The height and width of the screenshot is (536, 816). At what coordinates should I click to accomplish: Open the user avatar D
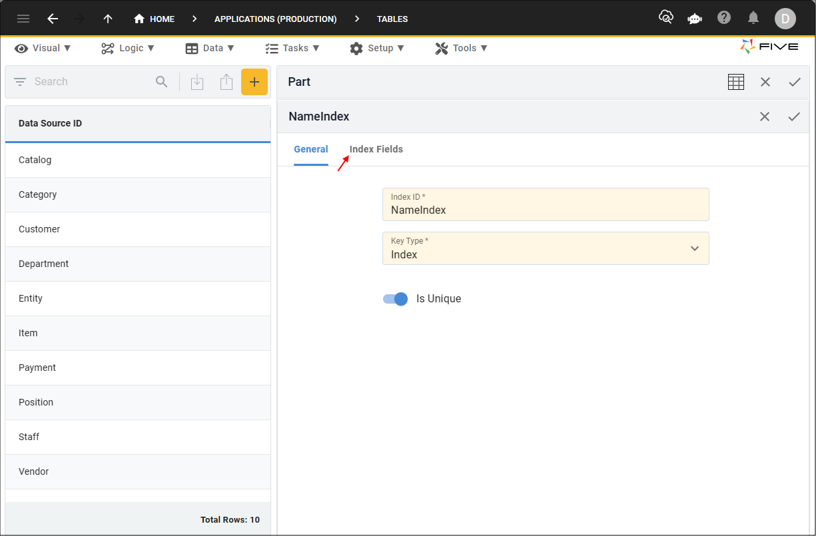tap(785, 19)
